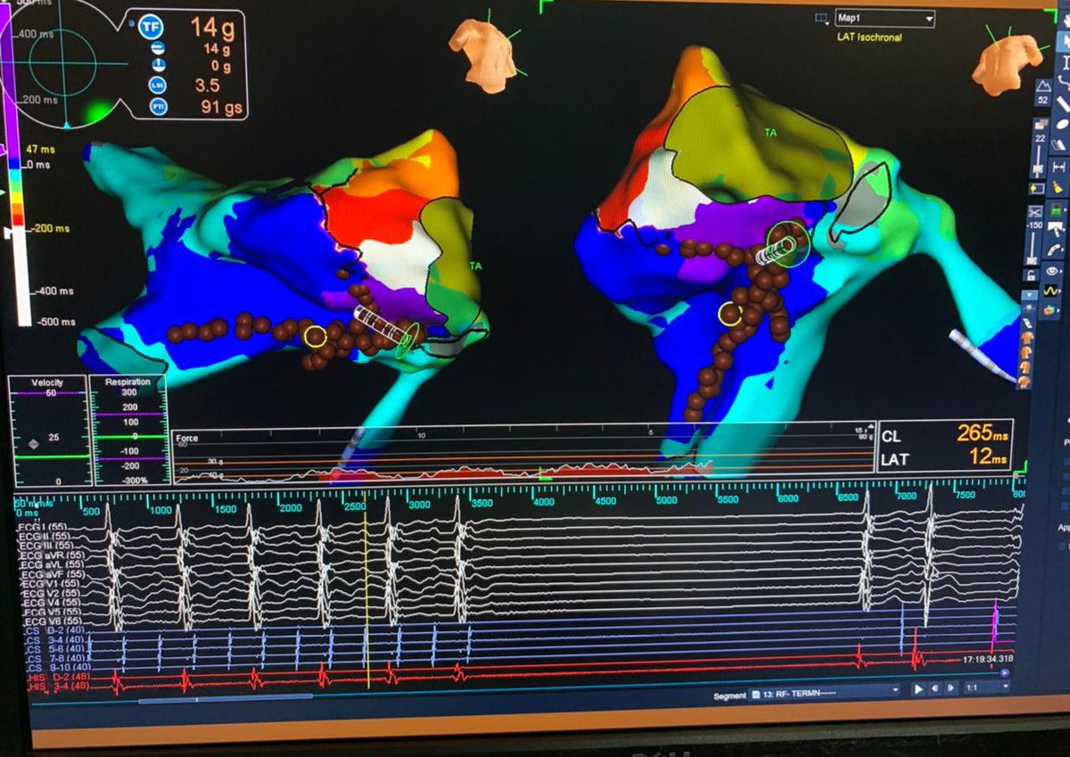
Task: Click the clipping plane icon above -150
Action: tap(1035, 211)
